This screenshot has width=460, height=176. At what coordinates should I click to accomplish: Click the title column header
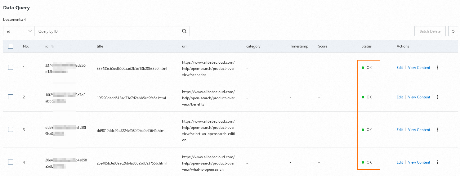pos(100,46)
